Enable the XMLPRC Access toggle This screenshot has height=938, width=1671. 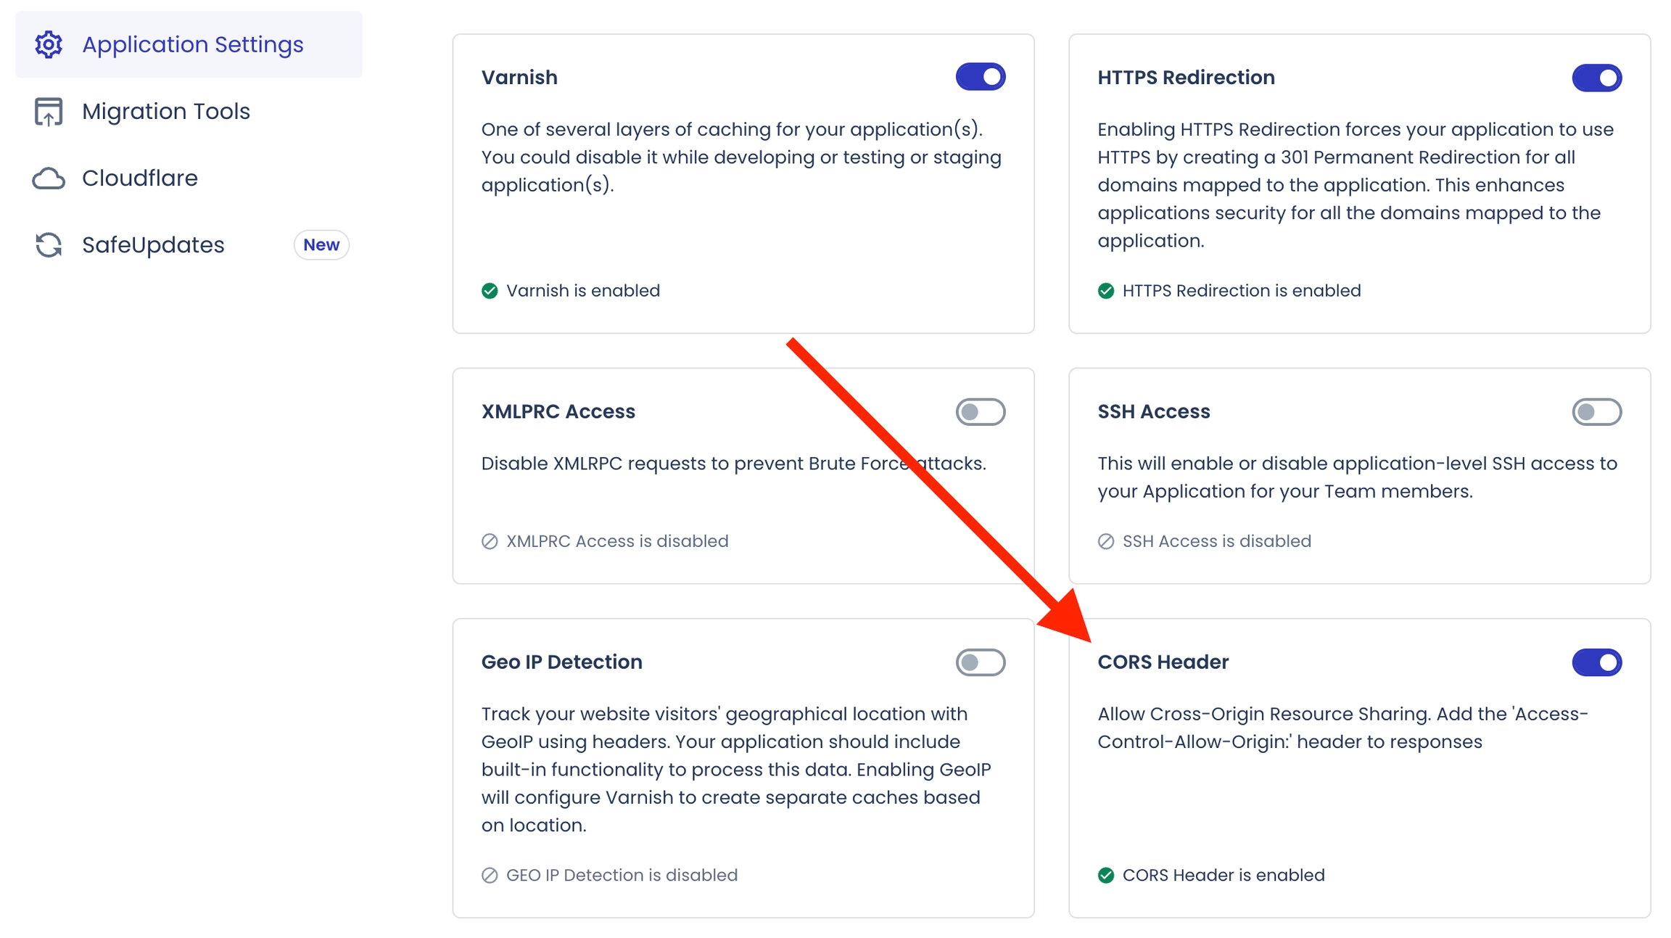coord(980,412)
